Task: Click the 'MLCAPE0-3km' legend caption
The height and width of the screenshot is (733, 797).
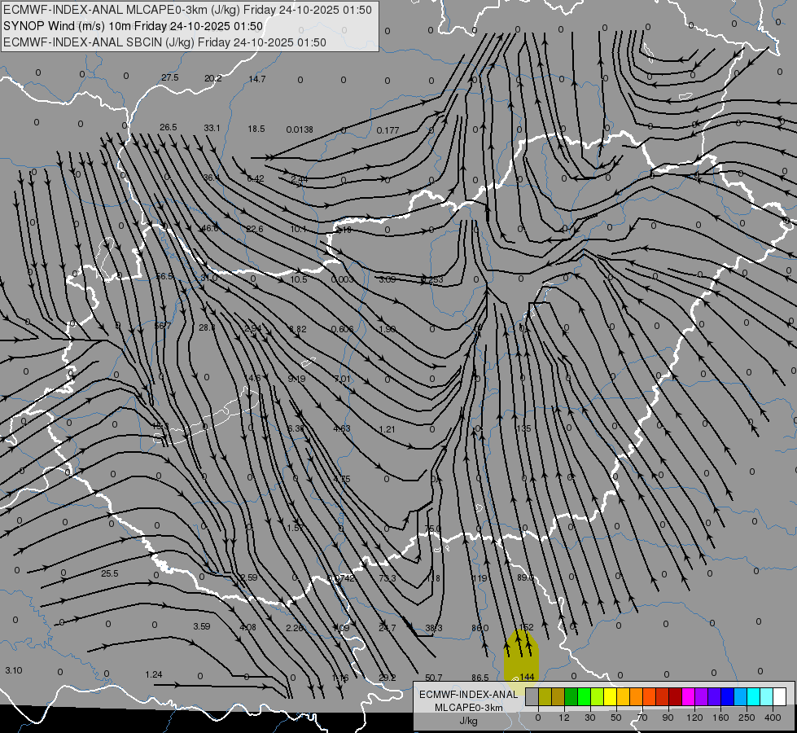Action: [x=468, y=708]
